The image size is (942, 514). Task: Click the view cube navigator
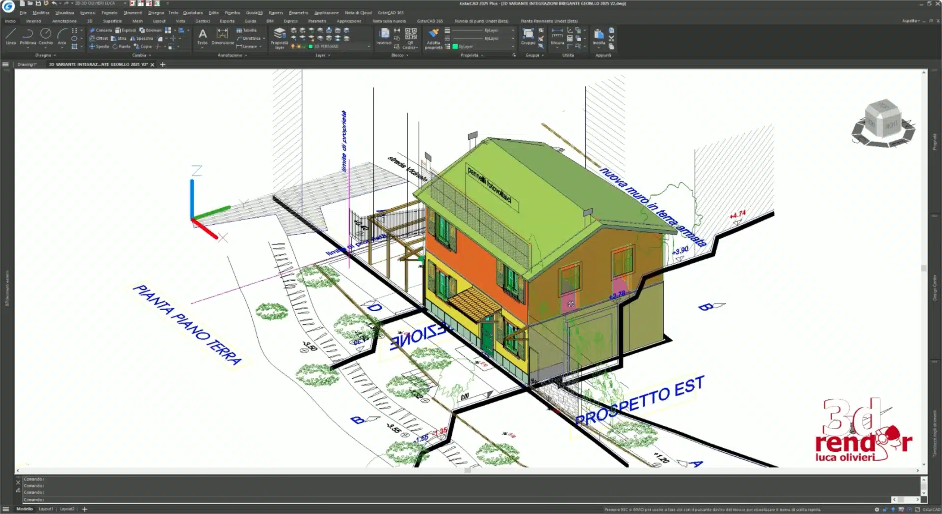click(883, 122)
